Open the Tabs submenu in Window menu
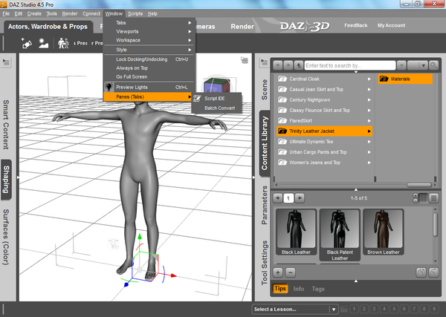Screen dimensions: 446x317 coord(149,23)
